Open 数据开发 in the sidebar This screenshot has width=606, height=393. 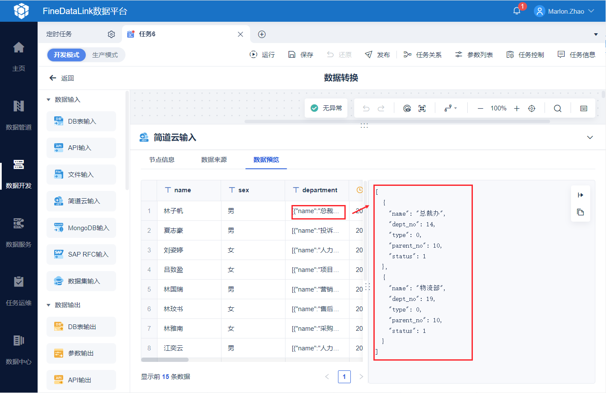[19, 174]
